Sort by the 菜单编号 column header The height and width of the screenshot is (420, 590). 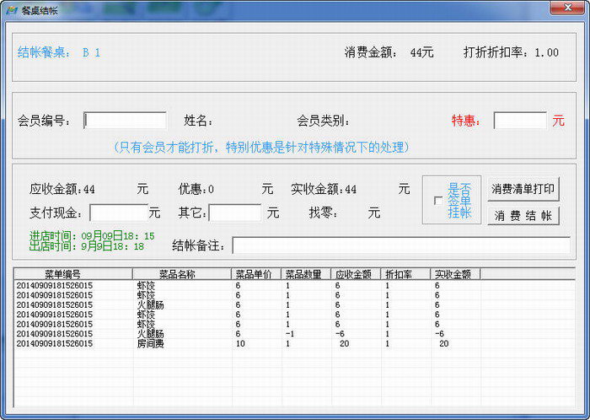point(73,274)
